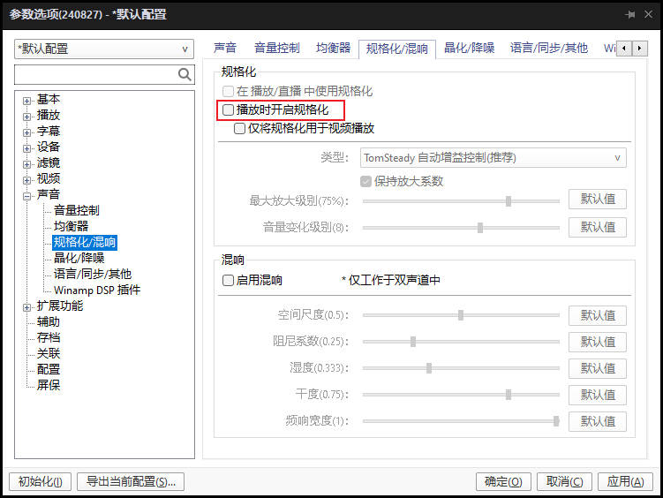Collapse the 声音 tree node

[x=27, y=196]
